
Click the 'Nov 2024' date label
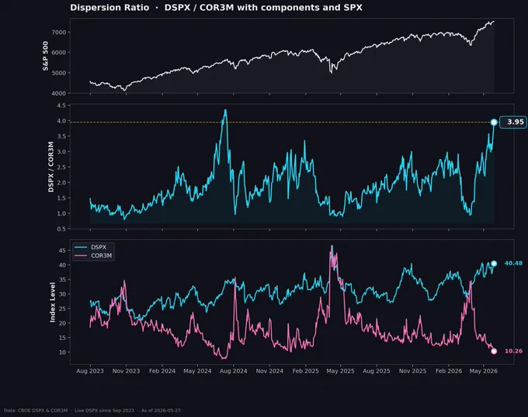pos(269,371)
